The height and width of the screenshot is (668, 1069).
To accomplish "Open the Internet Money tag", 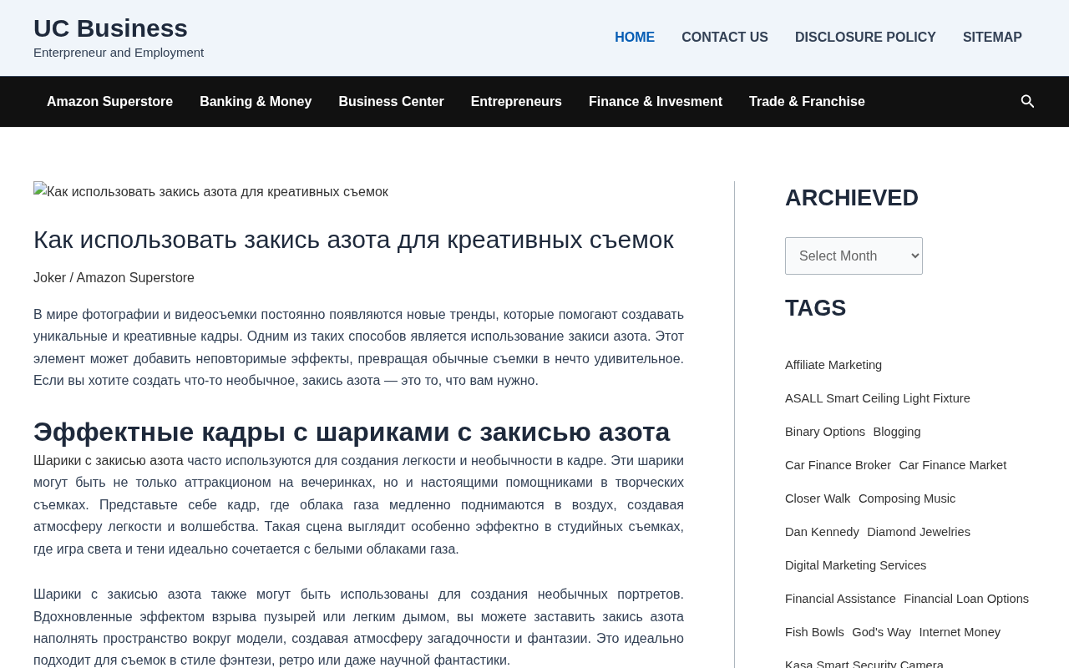I will (960, 632).
